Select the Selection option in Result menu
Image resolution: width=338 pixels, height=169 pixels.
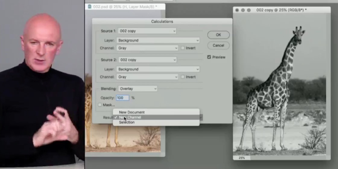pos(127,122)
